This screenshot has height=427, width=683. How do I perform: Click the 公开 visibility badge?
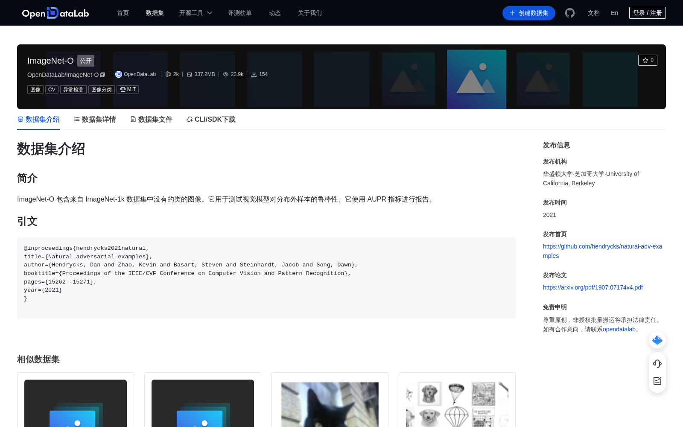pyautogui.click(x=86, y=61)
